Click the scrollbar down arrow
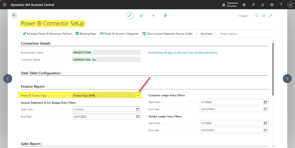Viewport: 295px width, 148px height. (273, 146)
